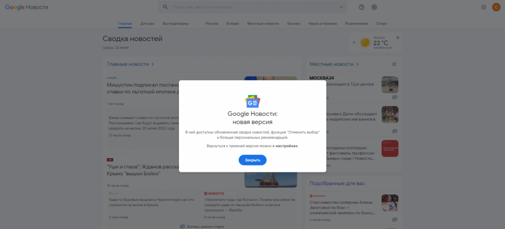Open the Google apps grid icon
The height and width of the screenshot is (229, 505).
pyautogui.click(x=484, y=7)
